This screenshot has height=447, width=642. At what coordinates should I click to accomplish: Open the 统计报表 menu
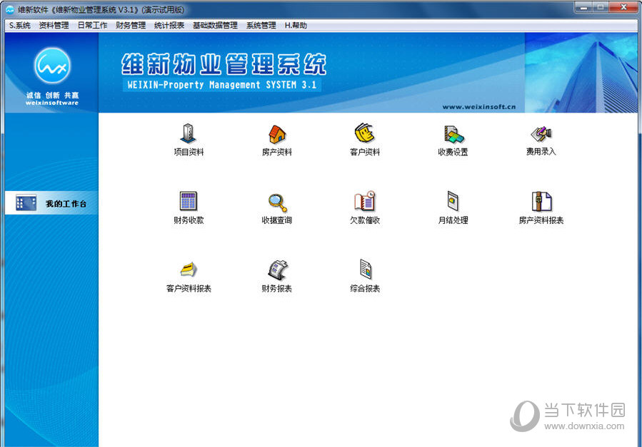coord(169,26)
